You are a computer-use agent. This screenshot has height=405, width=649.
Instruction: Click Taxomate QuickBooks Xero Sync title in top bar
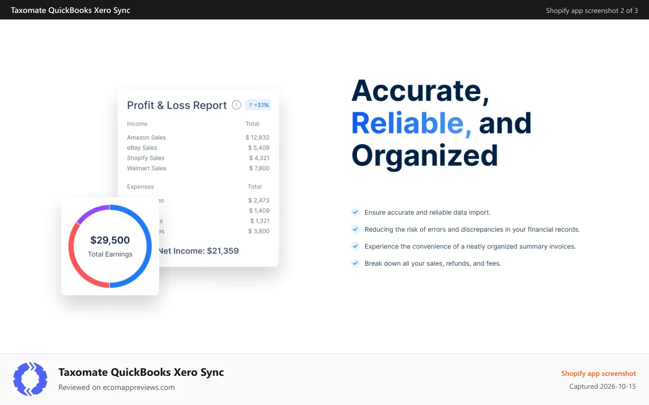pos(70,10)
